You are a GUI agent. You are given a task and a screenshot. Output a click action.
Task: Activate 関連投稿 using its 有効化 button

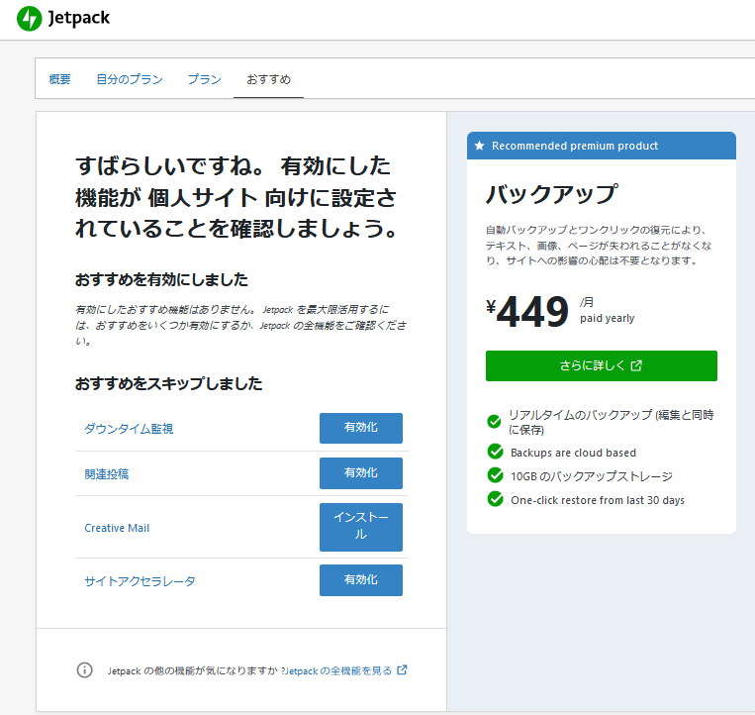tap(360, 473)
